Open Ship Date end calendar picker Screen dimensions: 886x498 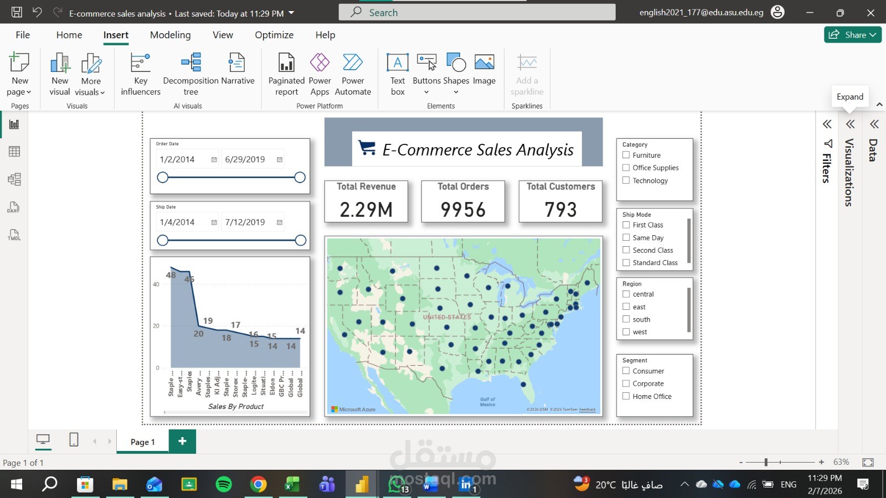(x=280, y=222)
